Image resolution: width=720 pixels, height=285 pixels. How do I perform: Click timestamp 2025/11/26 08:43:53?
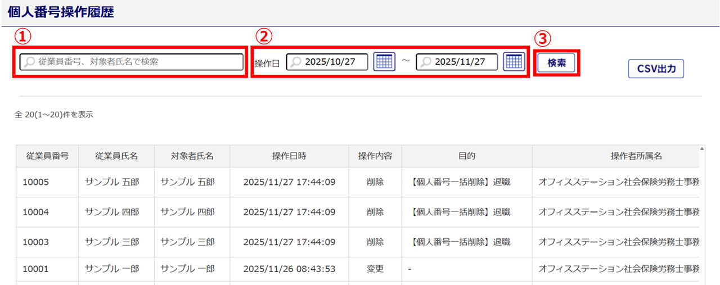(289, 269)
